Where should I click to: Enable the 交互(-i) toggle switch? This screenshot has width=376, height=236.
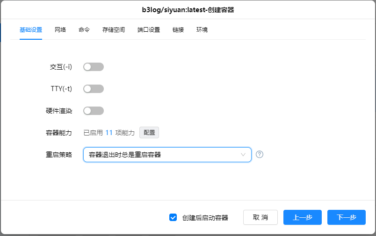tap(93, 67)
